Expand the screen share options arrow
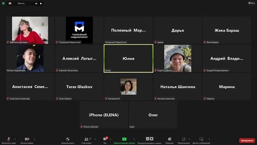This screenshot has height=145, width=257. click(x=134, y=139)
